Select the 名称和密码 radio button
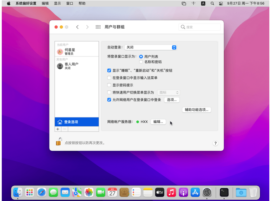270x201 pixels. [x=141, y=62]
